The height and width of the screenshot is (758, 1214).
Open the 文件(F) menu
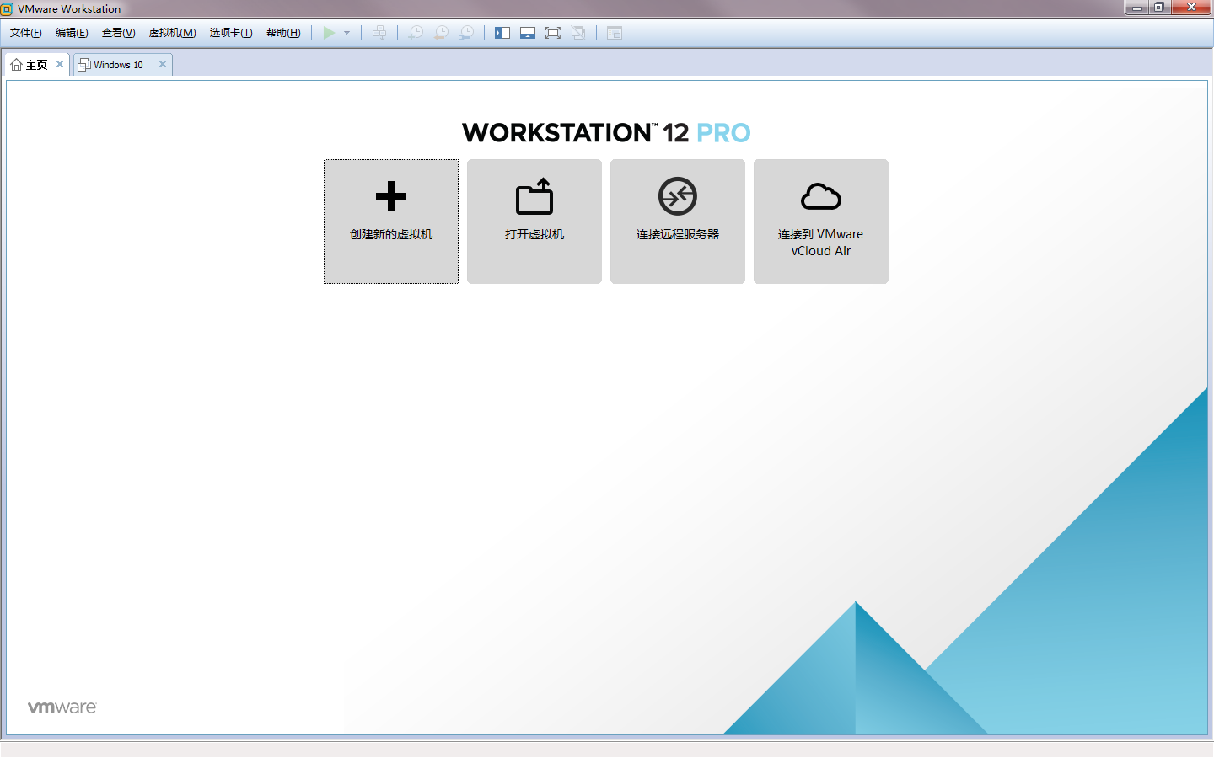[26, 33]
